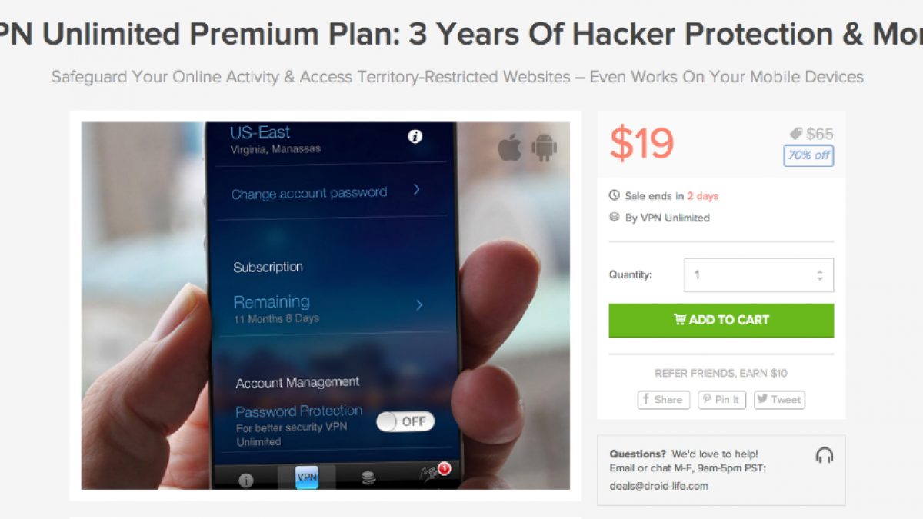
Task: Toggle the Password Protection OFF switch
Action: tap(405, 421)
